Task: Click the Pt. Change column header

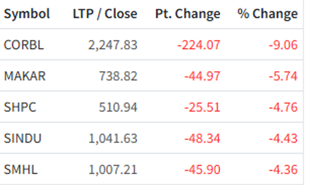Action: tap(188, 14)
